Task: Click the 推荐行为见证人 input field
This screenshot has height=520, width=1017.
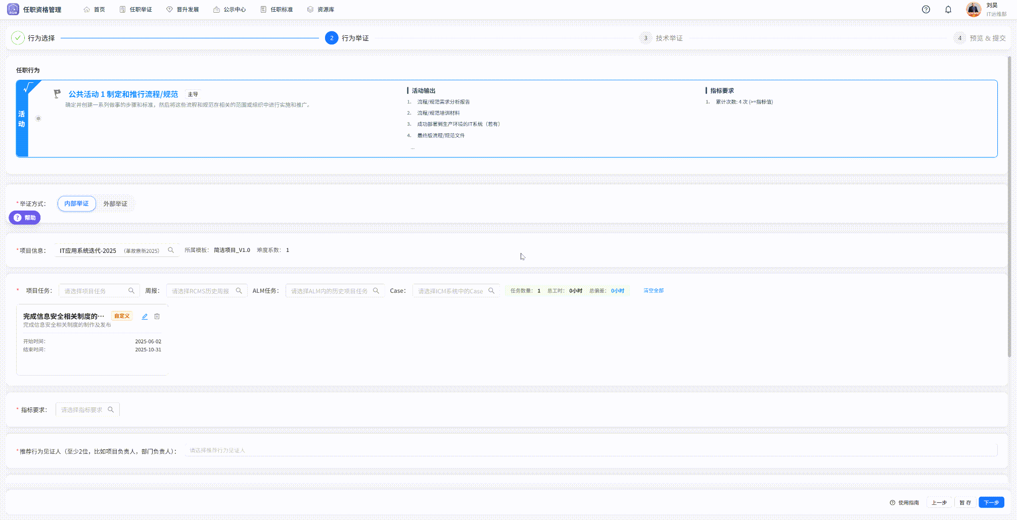Action: point(590,450)
